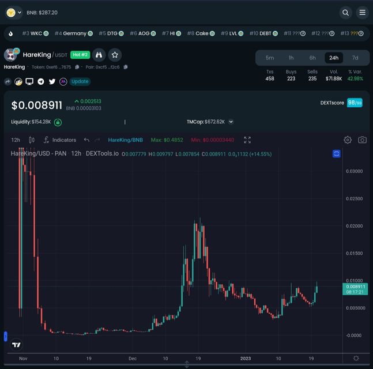Click the Max: $0.4852 label
The height and width of the screenshot is (369, 373).
click(x=167, y=140)
